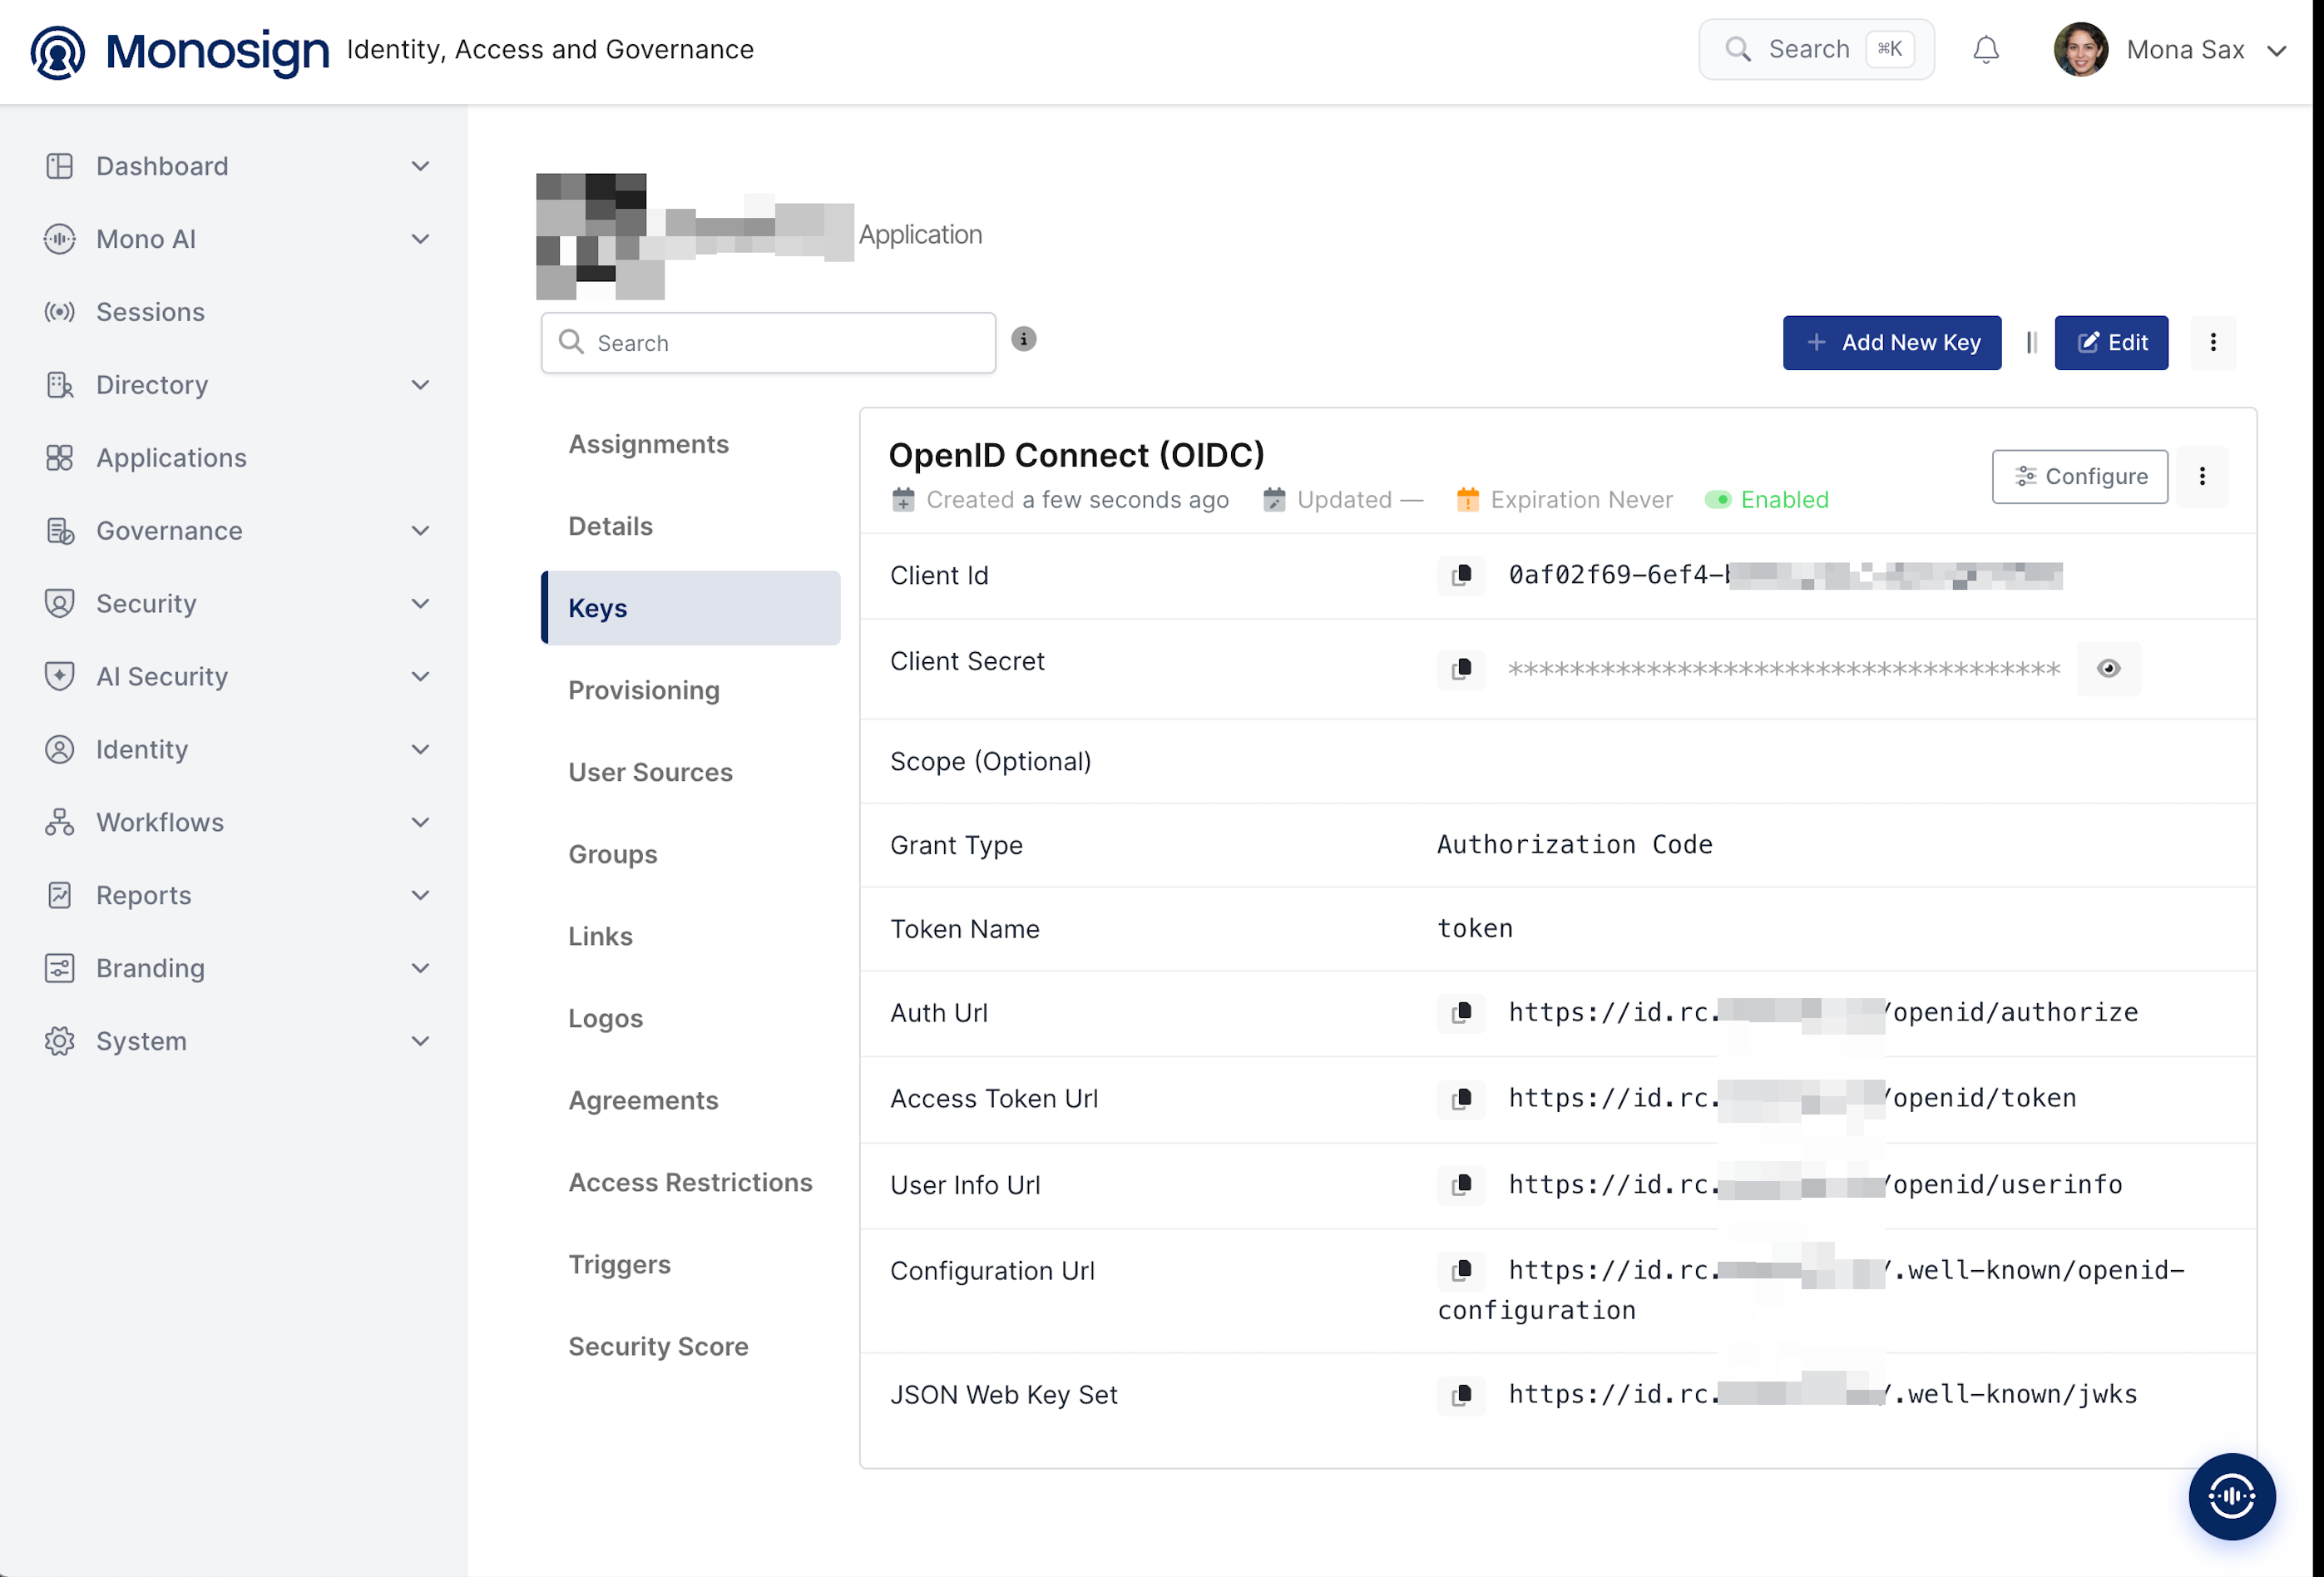Open the Access Restrictions tab
Image resolution: width=2324 pixels, height=1577 pixels.
690,1183
